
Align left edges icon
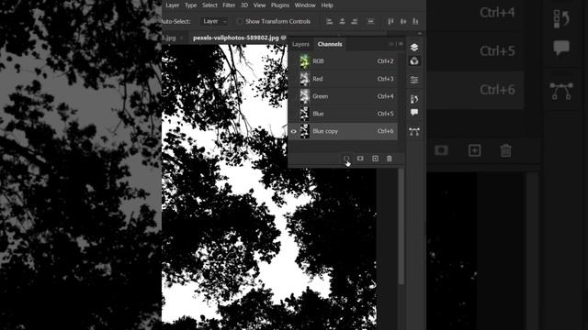pos(329,22)
